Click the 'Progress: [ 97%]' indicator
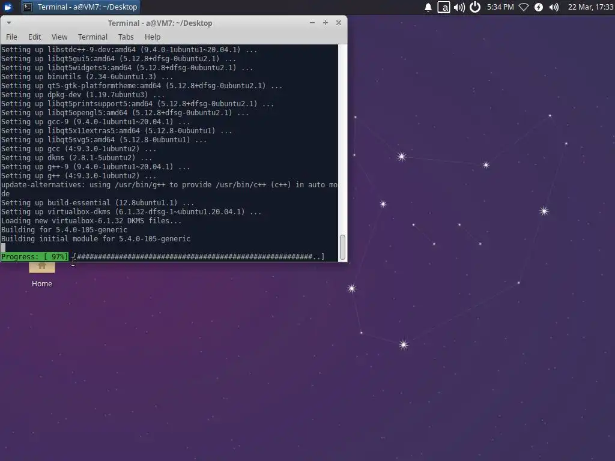Image resolution: width=615 pixels, height=461 pixels. point(34,257)
